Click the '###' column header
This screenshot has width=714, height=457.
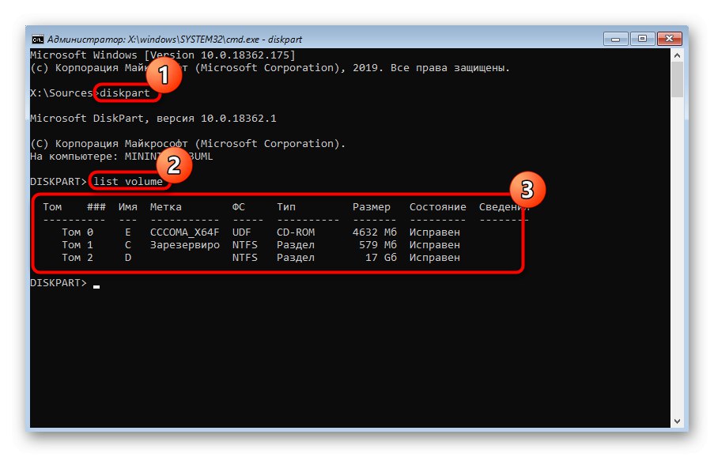96,206
